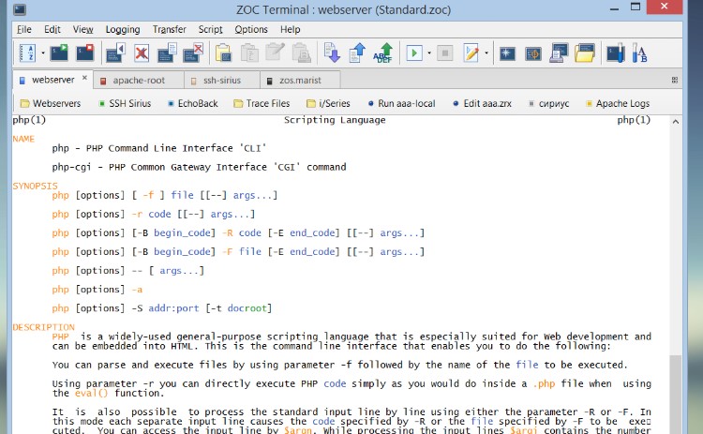
Task: Click the SYNOPSIS section heading
Action: 35,186
